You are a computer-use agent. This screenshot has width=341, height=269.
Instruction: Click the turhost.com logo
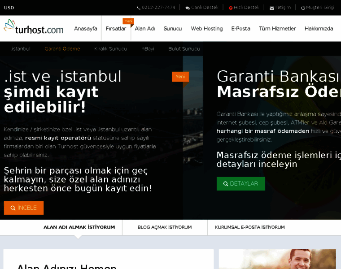(x=34, y=27)
